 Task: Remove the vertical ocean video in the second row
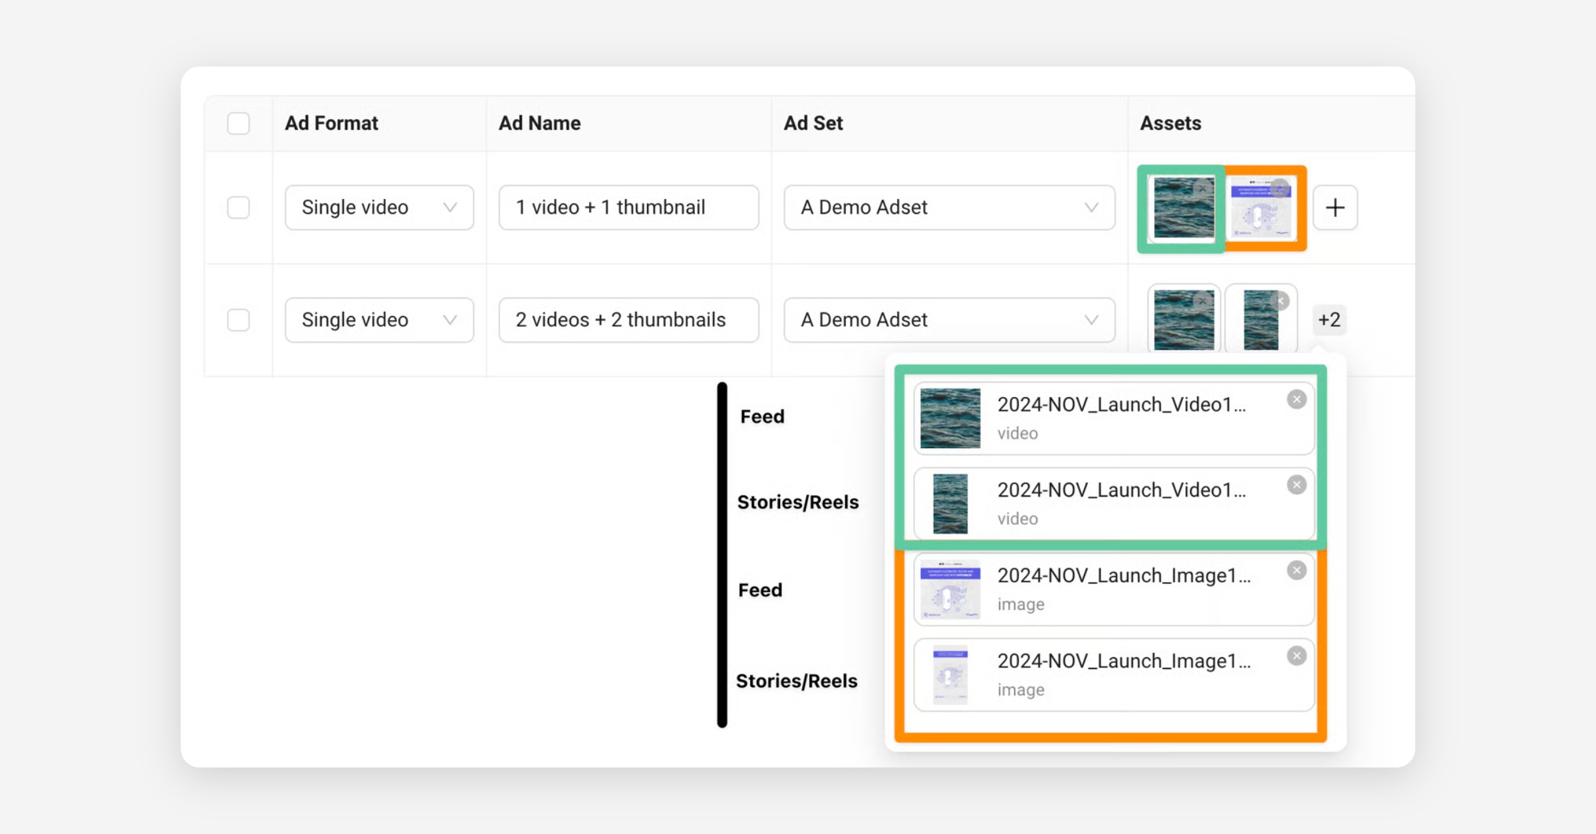tap(1280, 301)
